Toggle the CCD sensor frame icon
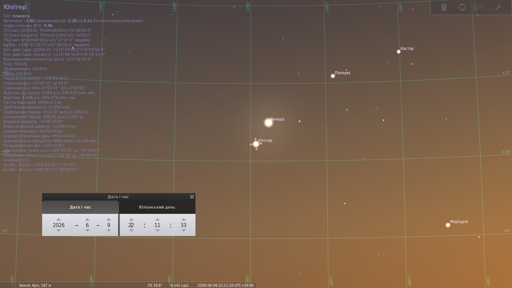The height and width of the screenshot is (288, 512). coord(462,7)
